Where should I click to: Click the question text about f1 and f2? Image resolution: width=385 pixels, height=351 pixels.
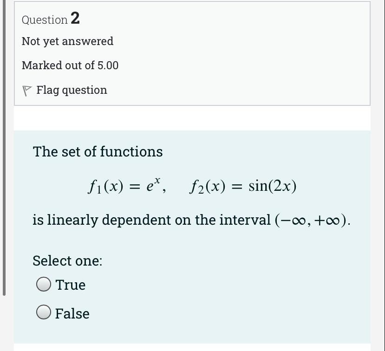pyautogui.click(x=192, y=186)
